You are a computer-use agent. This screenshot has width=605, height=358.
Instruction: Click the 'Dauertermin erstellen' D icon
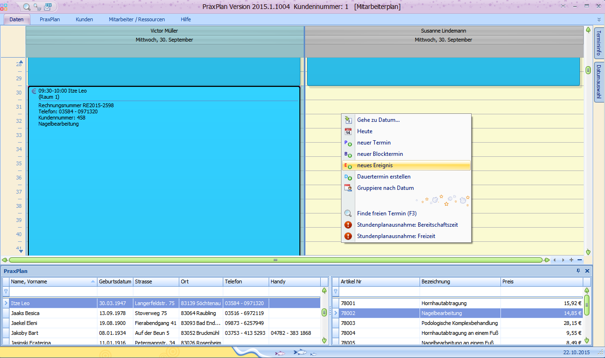click(x=348, y=177)
